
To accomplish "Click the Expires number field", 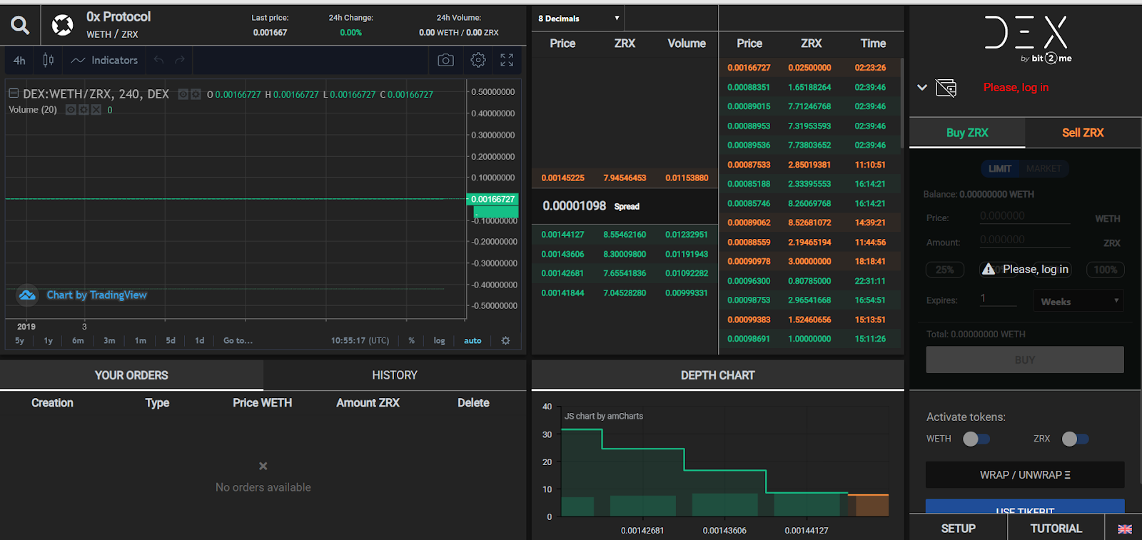I will (x=998, y=299).
